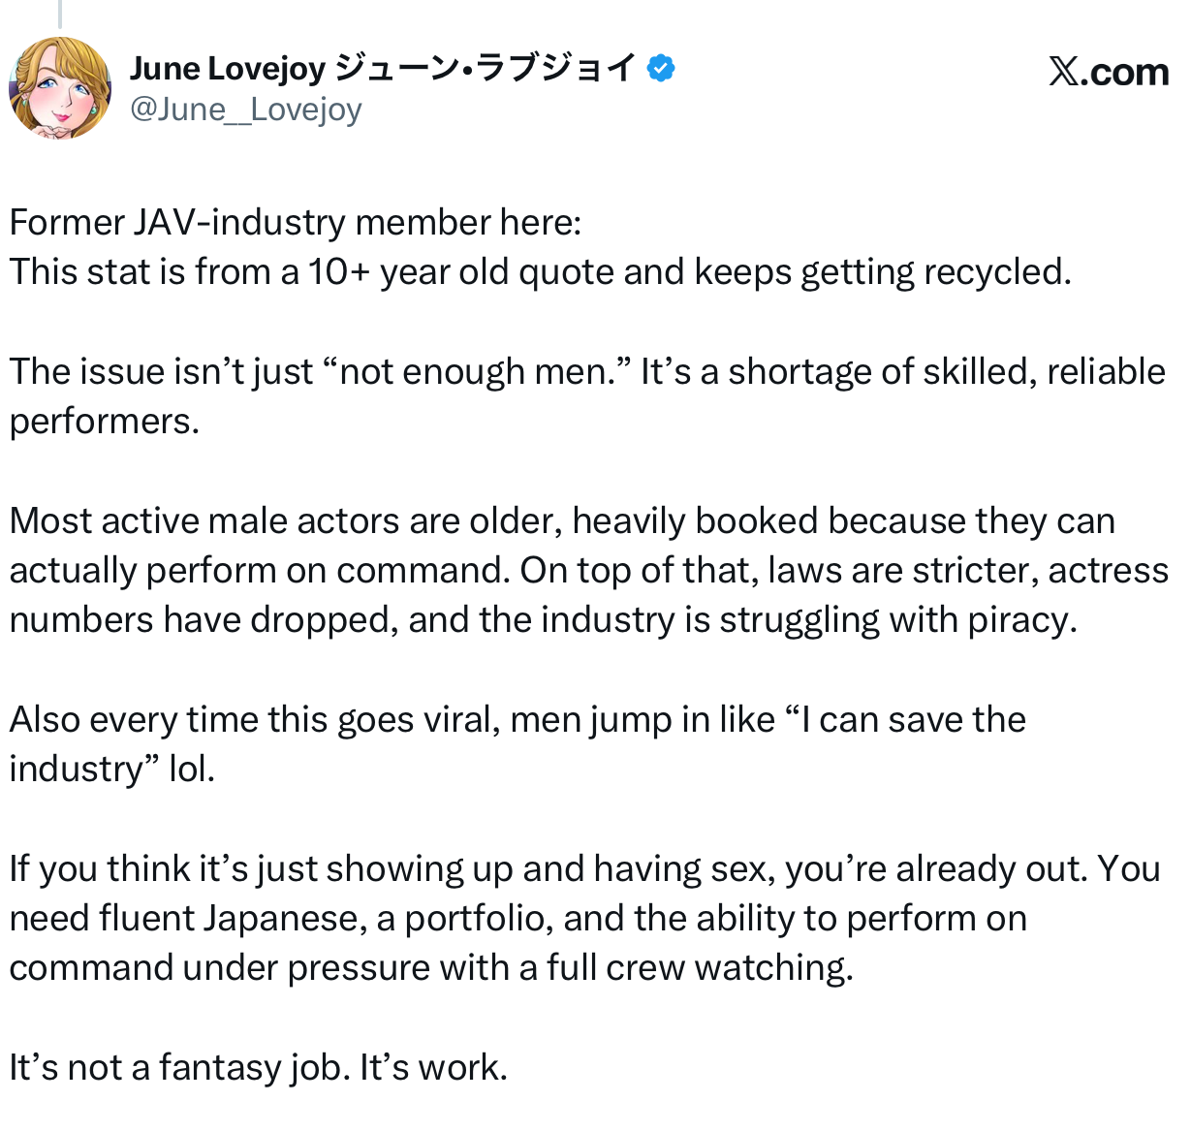Click the line "Former JAV-industry member here:"
Screen dimensions: 1191x1132
[x=295, y=223]
